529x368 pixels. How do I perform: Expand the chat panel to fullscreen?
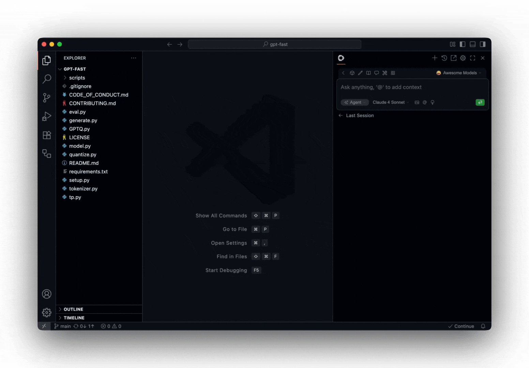472,58
